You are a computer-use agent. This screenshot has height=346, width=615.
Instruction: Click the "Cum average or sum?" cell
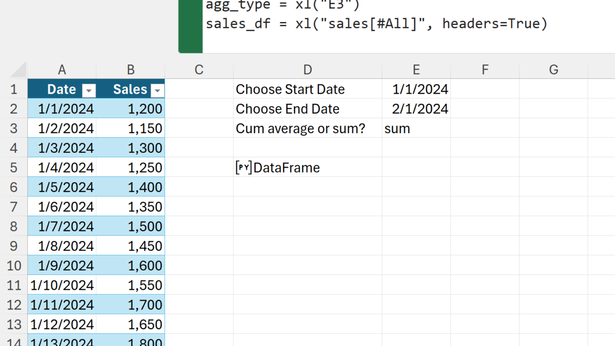300,129
